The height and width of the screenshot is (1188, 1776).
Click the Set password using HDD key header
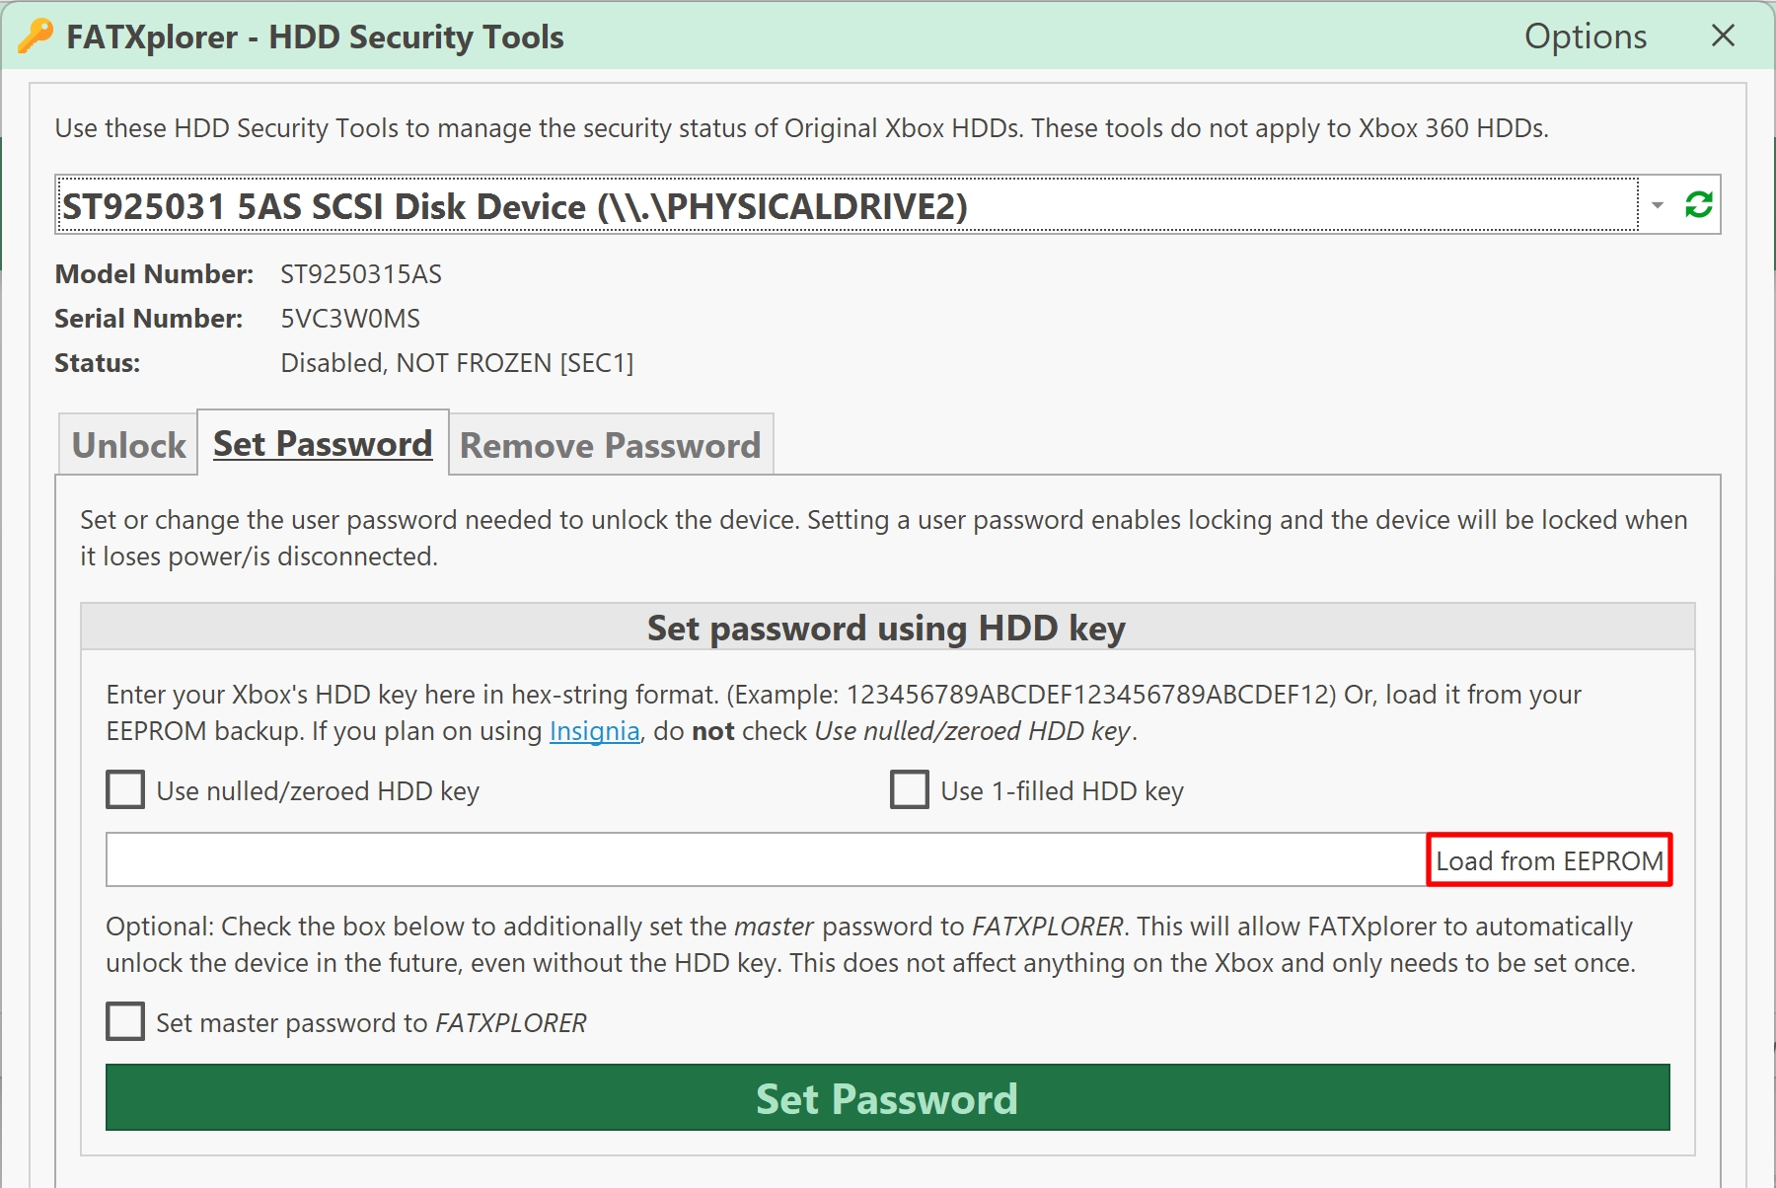[887, 628]
